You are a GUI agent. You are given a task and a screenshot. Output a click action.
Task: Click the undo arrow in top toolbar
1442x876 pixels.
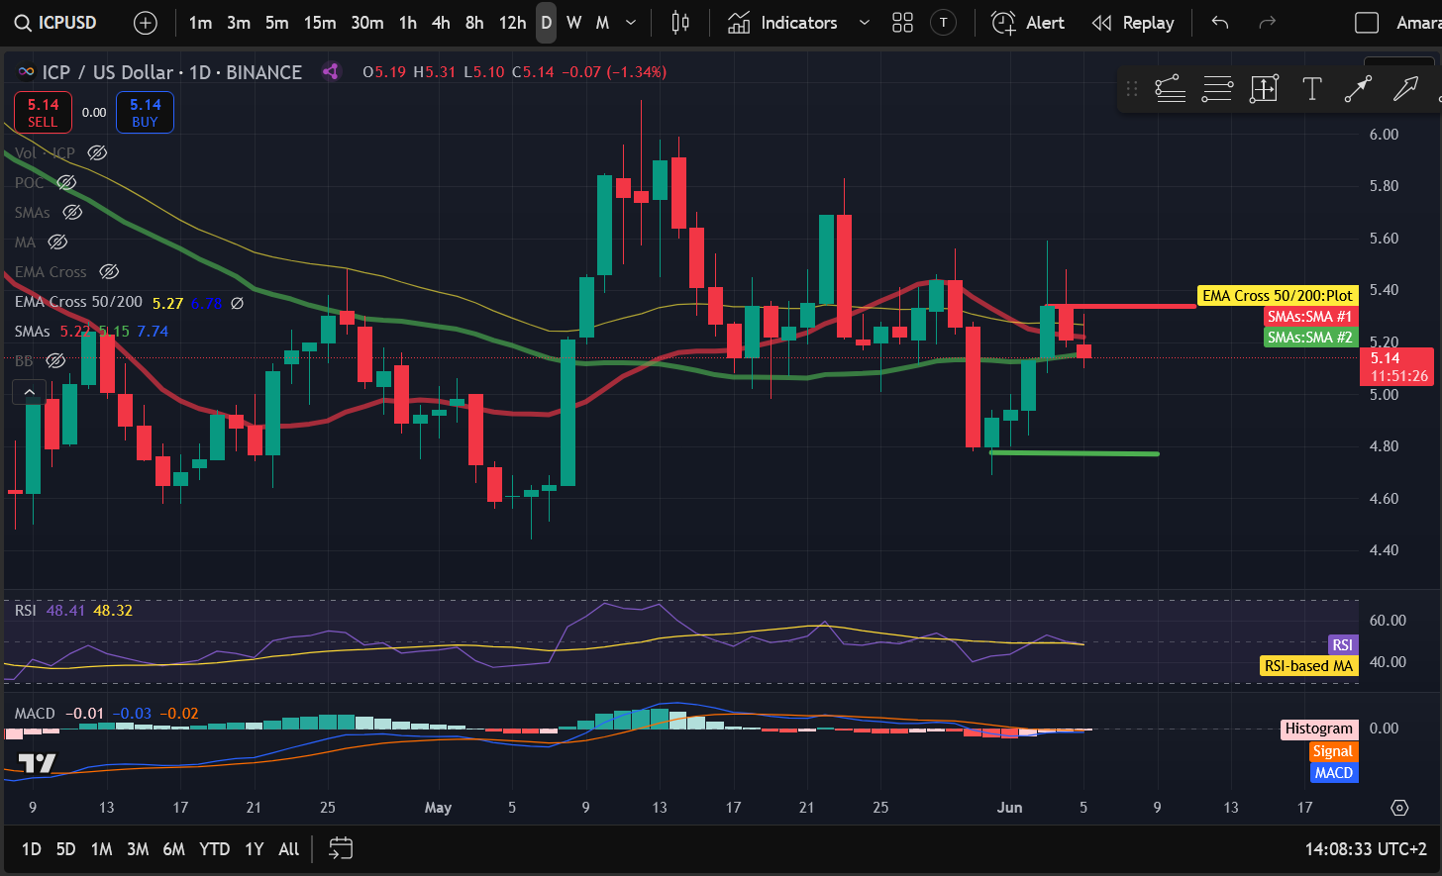coord(1220,23)
